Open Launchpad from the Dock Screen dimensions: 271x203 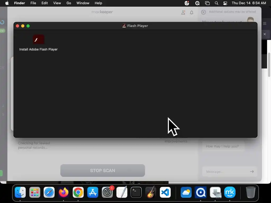click(x=35, y=192)
